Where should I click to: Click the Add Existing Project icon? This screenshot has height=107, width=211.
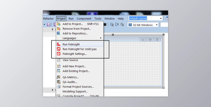pyautogui.click(x=59, y=71)
